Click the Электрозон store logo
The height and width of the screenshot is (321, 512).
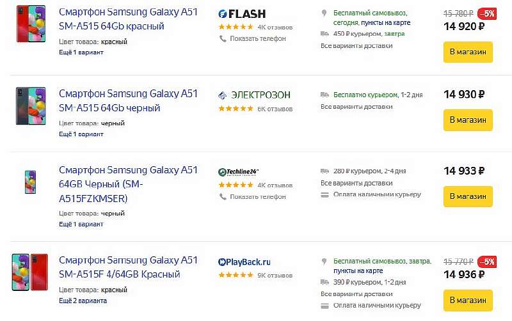click(254, 95)
